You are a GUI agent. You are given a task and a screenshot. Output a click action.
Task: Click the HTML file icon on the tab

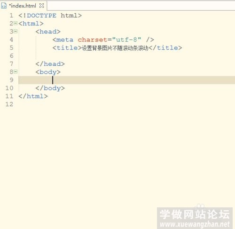4,6
